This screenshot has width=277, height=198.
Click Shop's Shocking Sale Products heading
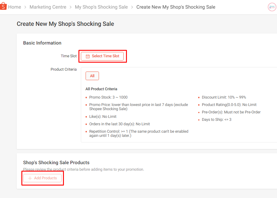pos(56,163)
